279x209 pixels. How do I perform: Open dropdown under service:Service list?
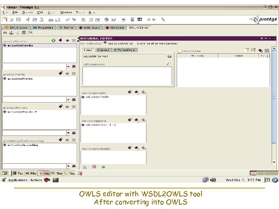(68, 67)
